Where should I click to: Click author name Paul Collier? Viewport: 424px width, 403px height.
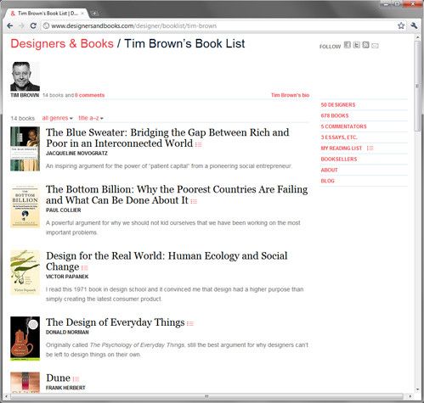pos(64,210)
